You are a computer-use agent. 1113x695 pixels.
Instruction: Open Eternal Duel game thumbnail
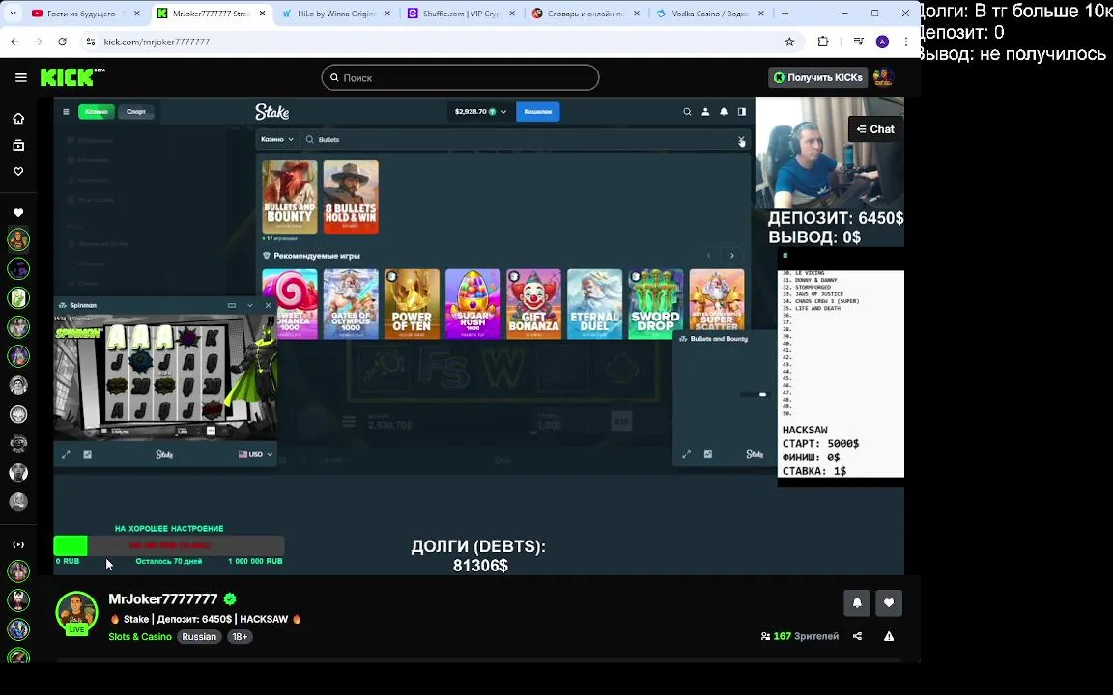coord(595,303)
